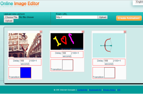Open the English language dropdown

coord(139,2)
